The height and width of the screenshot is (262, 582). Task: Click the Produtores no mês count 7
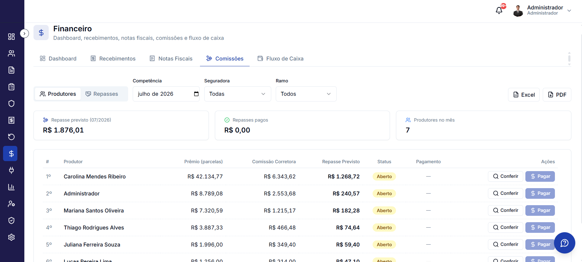click(408, 130)
